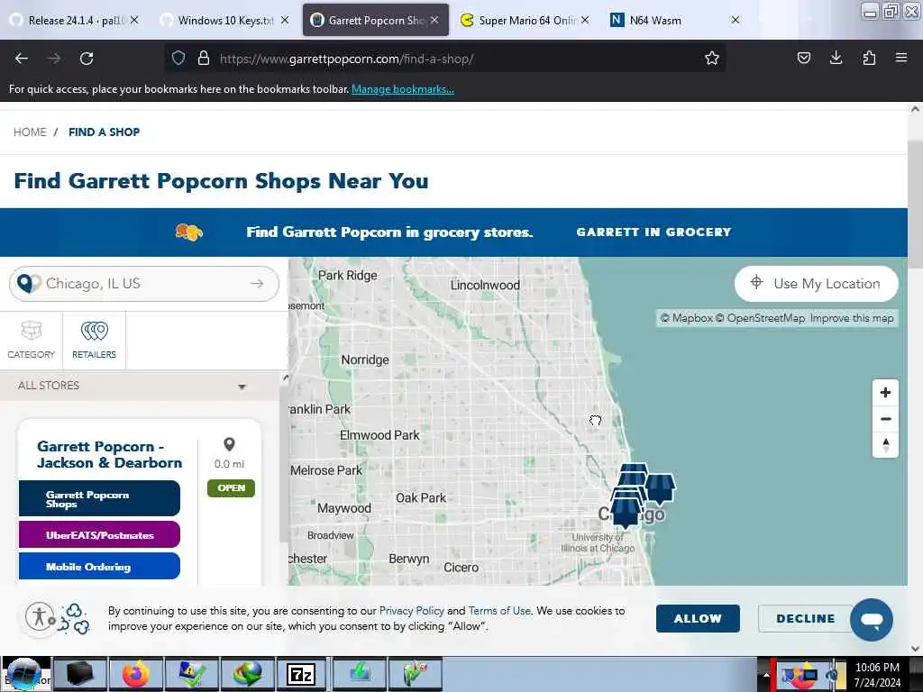Switch to Super Mario 64 Online tab
The height and width of the screenshot is (692, 923).
coord(525,21)
